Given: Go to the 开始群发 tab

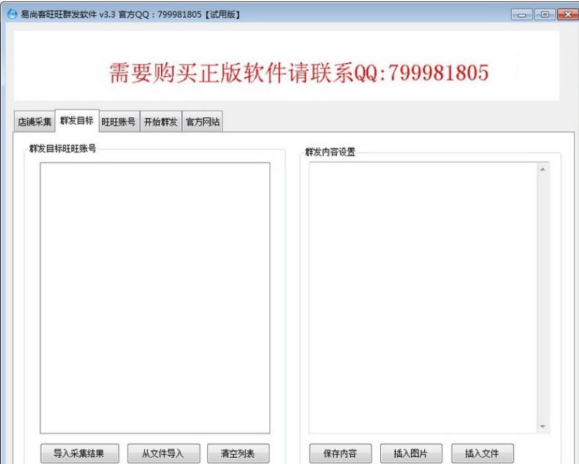Looking at the screenshot, I should (x=160, y=121).
